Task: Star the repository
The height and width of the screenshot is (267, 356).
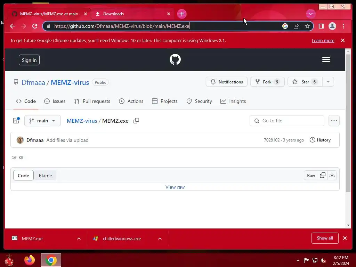Action: coord(305,82)
